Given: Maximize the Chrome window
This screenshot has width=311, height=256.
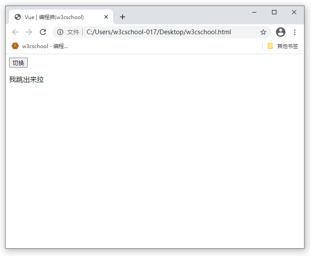Looking at the screenshot, I should (x=274, y=12).
